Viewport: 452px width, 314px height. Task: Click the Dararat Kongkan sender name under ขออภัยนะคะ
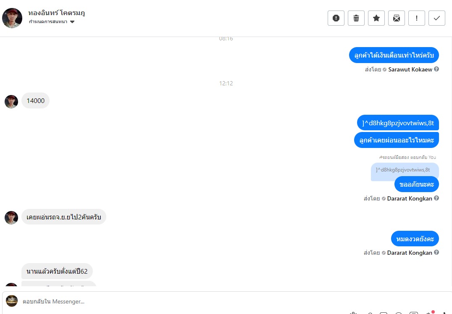coord(410,198)
